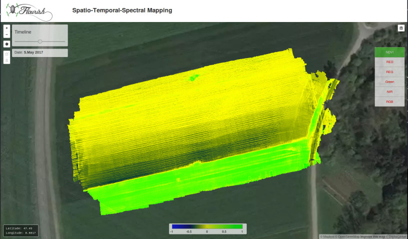This screenshot has height=239, width=408.
Task: Open the Mapbox attribution link
Action: [328, 236]
